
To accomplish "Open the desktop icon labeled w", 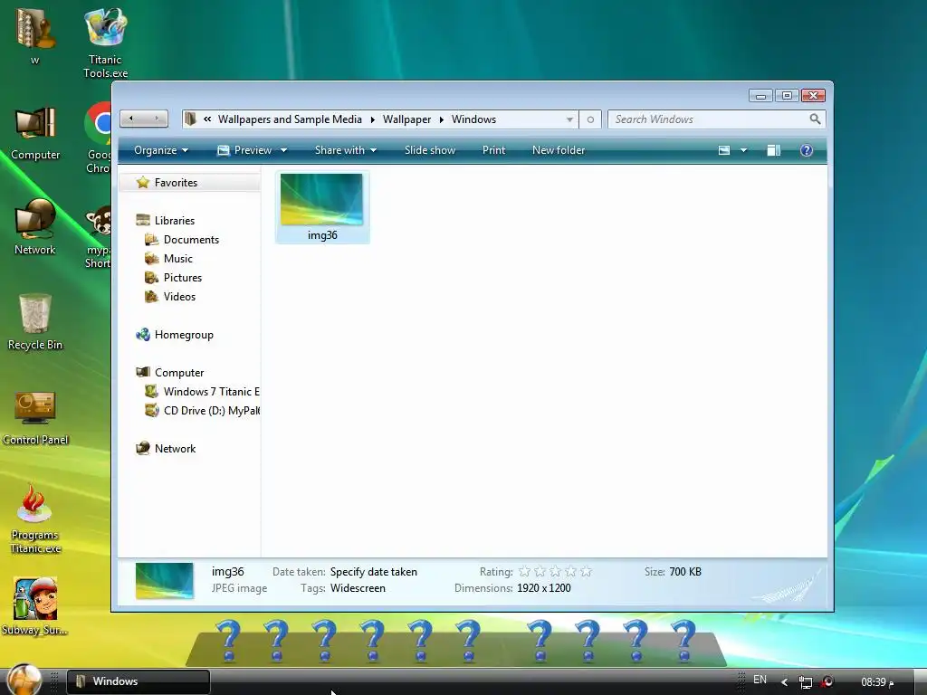I will tap(35, 35).
